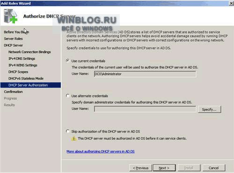Open the Before You Begin step
The height and width of the screenshot is (173, 234).
tap(16, 32)
